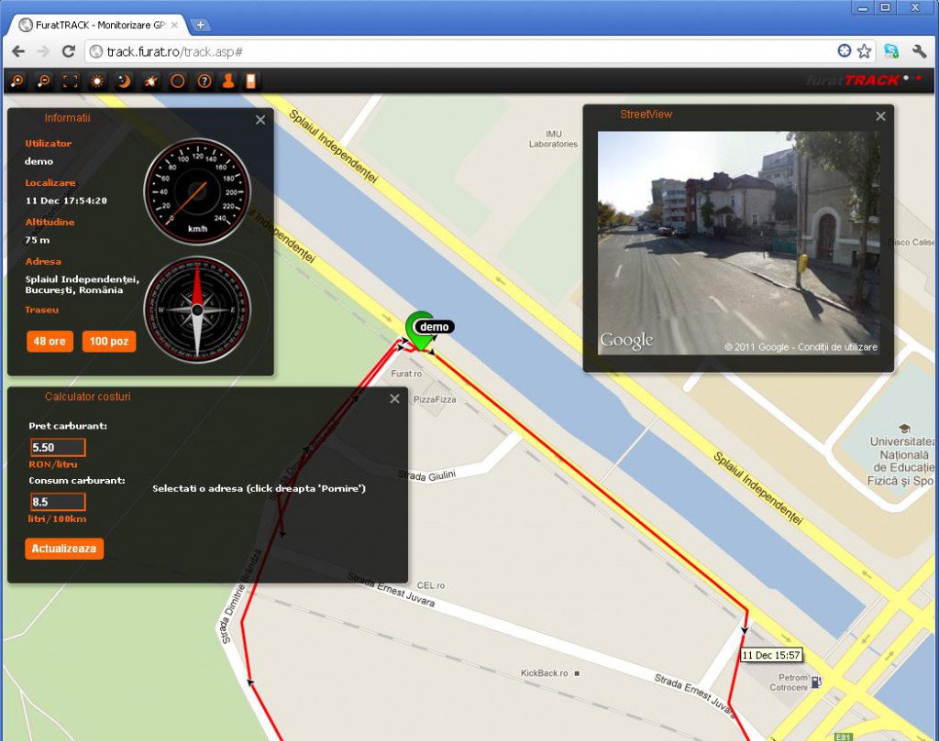Click Furat.ro place label on map
Viewport: 939px width, 741px height.
(x=406, y=374)
